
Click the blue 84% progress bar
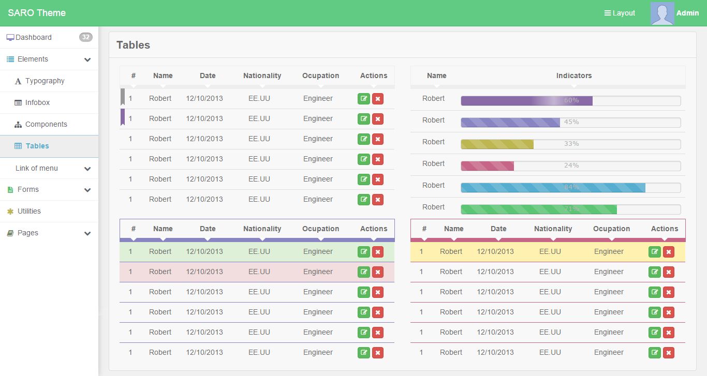pos(553,187)
